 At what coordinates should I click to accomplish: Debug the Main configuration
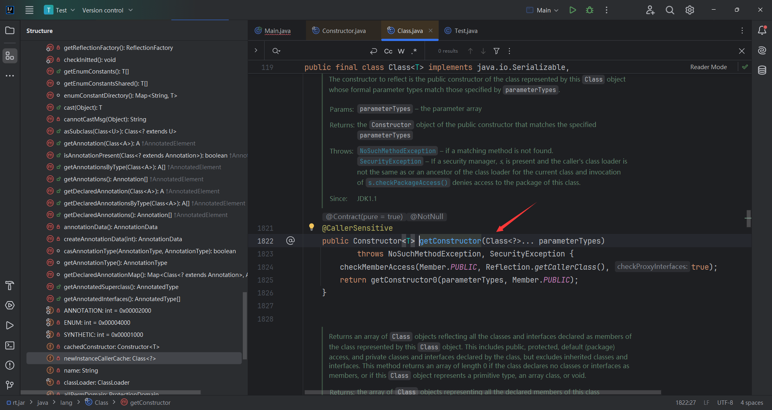click(589, 10)
